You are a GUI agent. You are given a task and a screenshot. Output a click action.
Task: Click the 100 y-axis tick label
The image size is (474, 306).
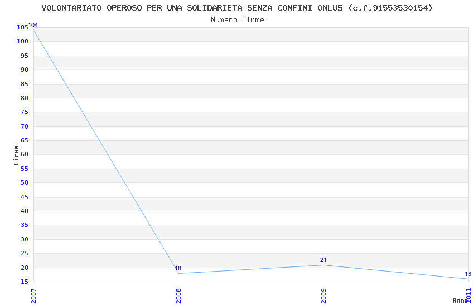pos(22,41)
